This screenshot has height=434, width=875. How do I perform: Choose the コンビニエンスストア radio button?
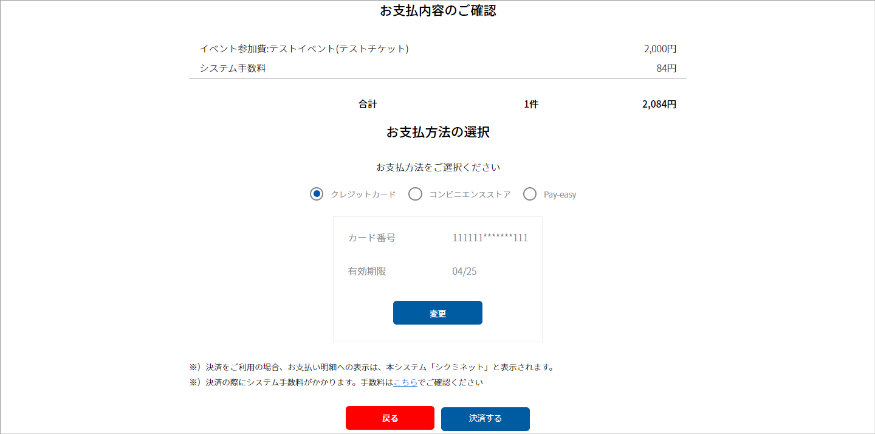[415, 195]
